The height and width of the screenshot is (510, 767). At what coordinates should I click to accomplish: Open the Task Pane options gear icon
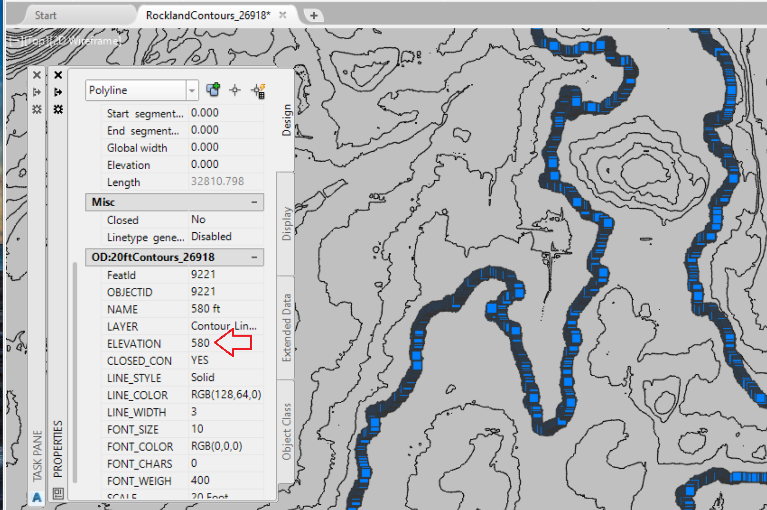(x=37, y=109)
